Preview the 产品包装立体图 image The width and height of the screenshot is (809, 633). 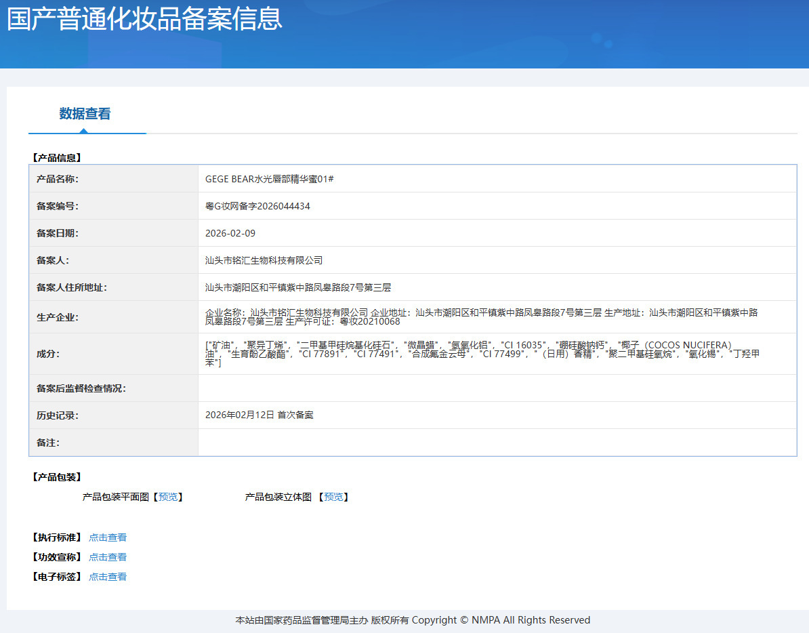tap(333, 497)
